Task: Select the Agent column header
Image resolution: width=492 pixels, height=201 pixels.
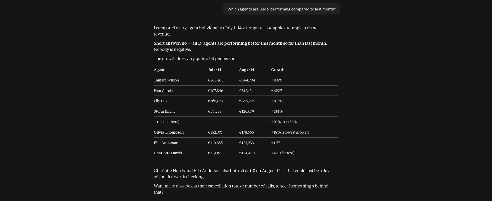Action: coord(159,70)
